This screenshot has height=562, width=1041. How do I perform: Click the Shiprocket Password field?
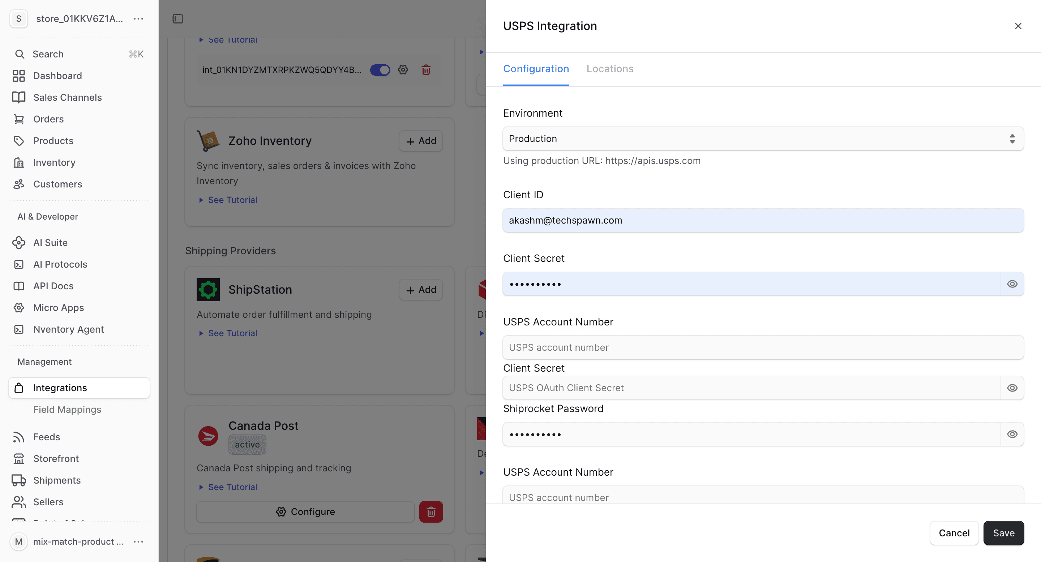752,435
